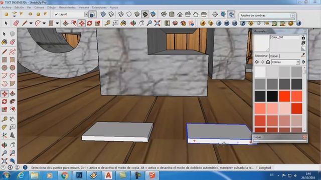The width and height of the screenshot is (321, 180).
Task: Select the Zoom magnifier in the top toolbar
Action: pyautogui.click(x=149, y=23)
